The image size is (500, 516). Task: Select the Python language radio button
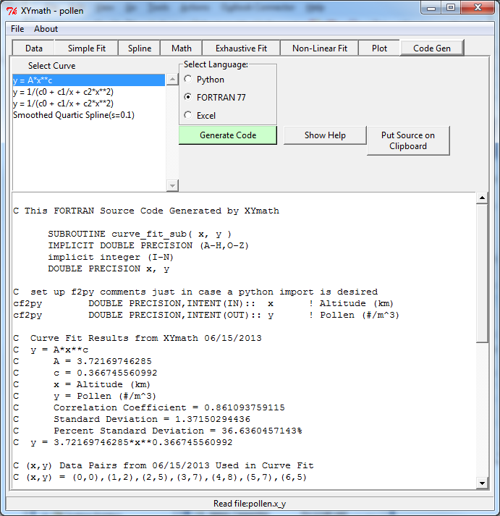(189, 80)
